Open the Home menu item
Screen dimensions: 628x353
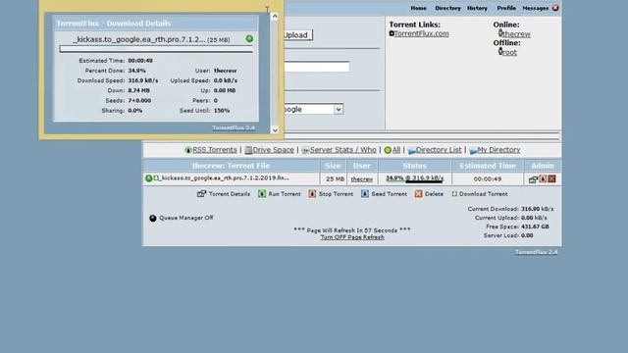click(418, 8)
